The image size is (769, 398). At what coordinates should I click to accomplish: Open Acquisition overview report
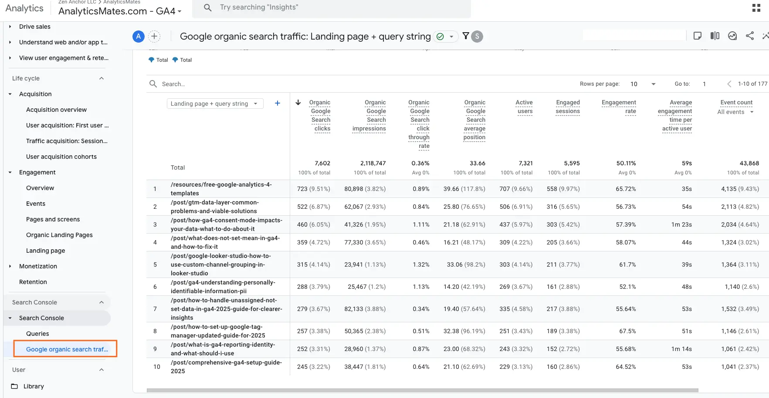coord(56,110)
